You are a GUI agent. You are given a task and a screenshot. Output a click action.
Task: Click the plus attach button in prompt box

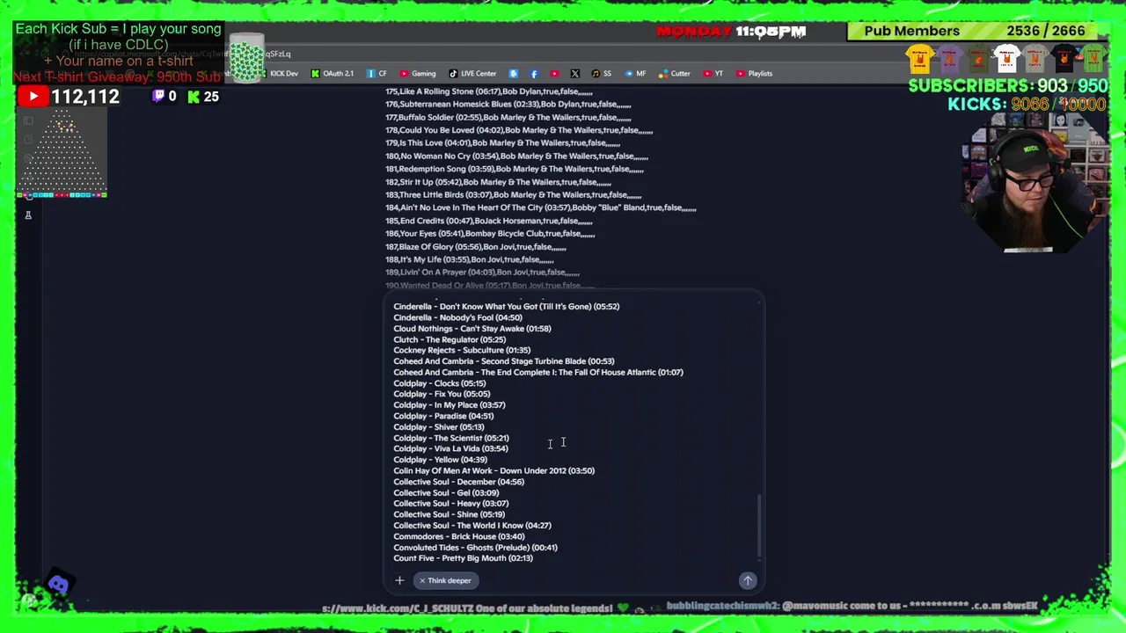point(399,580)
